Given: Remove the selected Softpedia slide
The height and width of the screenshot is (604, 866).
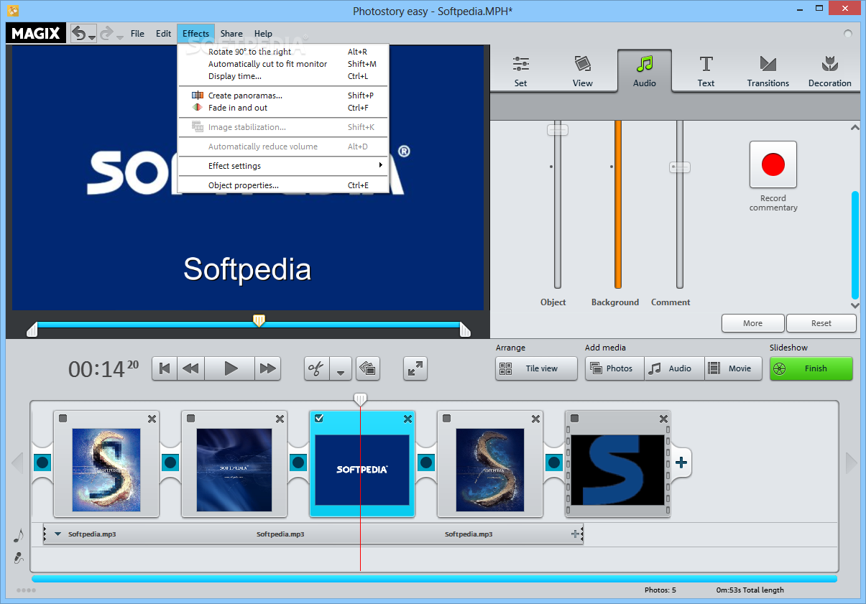Looking at the screenshot, I should (407, 419).
